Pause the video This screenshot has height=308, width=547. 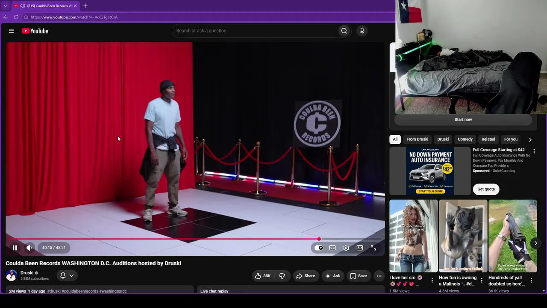15,248
